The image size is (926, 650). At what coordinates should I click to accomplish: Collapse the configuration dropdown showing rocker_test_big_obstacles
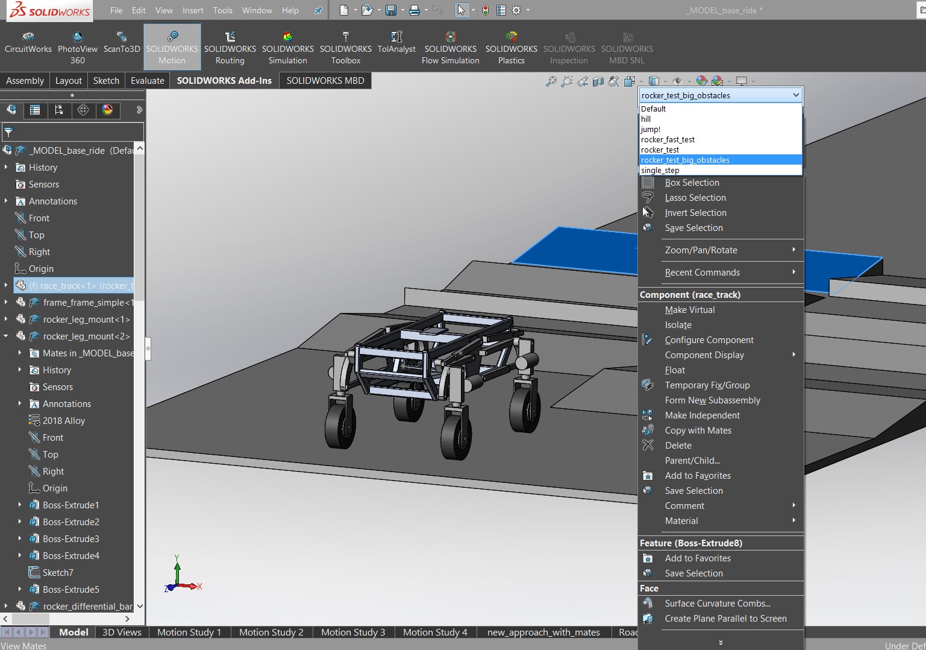pos(795,95)
